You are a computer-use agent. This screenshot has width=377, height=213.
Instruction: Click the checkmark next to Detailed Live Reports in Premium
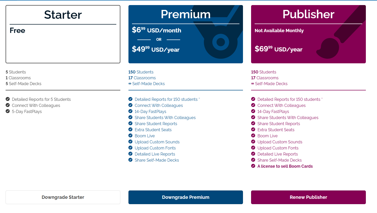tap(130, 154)
